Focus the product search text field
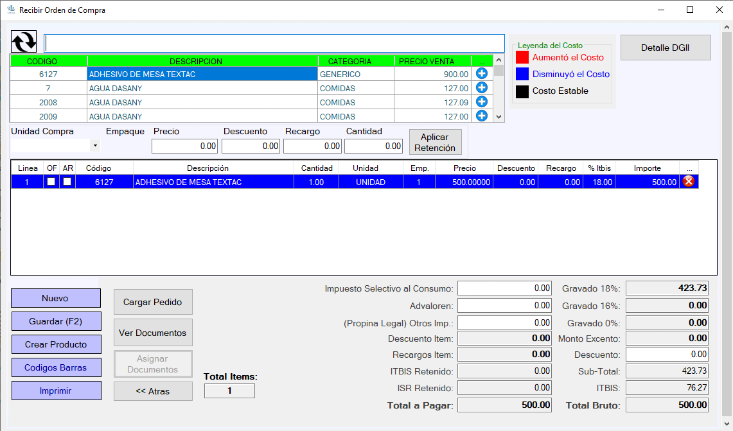Image resolution: width=733 pixels, height=431 pixels. [274, 44]
